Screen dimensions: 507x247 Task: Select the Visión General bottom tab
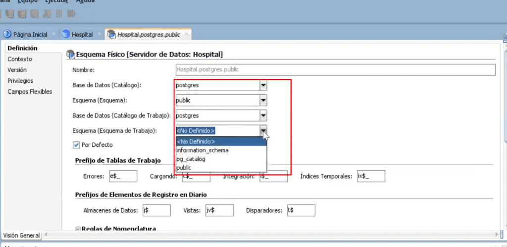coord(21,236)
